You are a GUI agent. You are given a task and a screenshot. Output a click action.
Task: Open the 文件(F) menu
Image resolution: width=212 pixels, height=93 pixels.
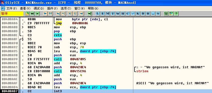click(12, 8)
